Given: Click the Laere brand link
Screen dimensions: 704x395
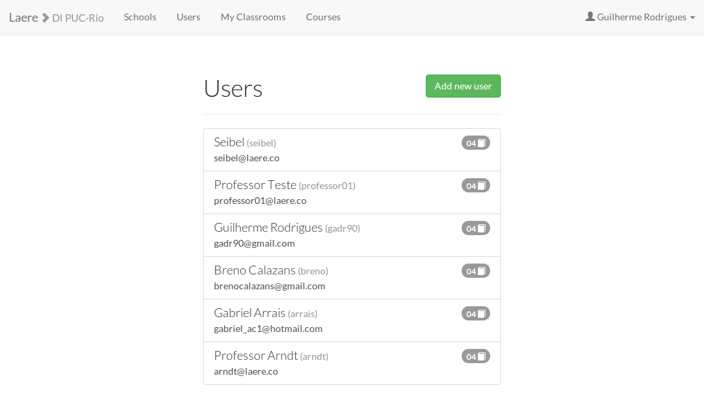Looking at the screenshot, I should click(23, 18).
